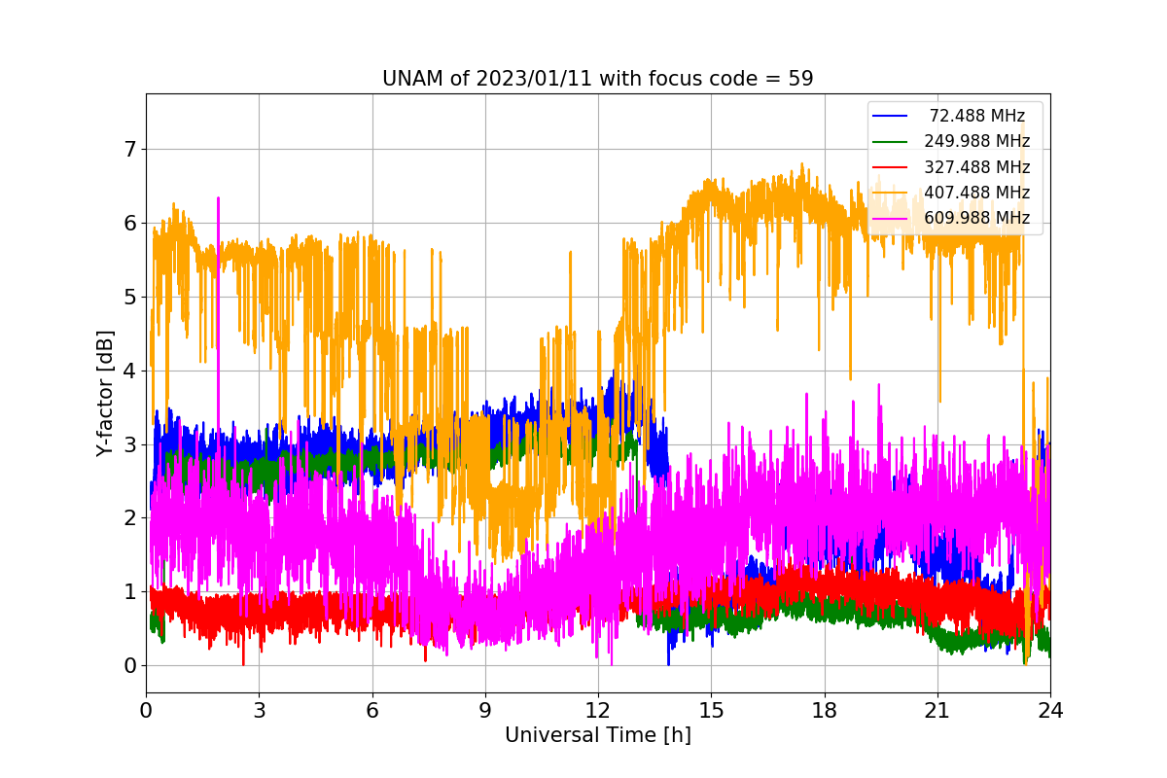
Task: Click the 'Universal Time [h]' axis label
Action: pos(597,736)
